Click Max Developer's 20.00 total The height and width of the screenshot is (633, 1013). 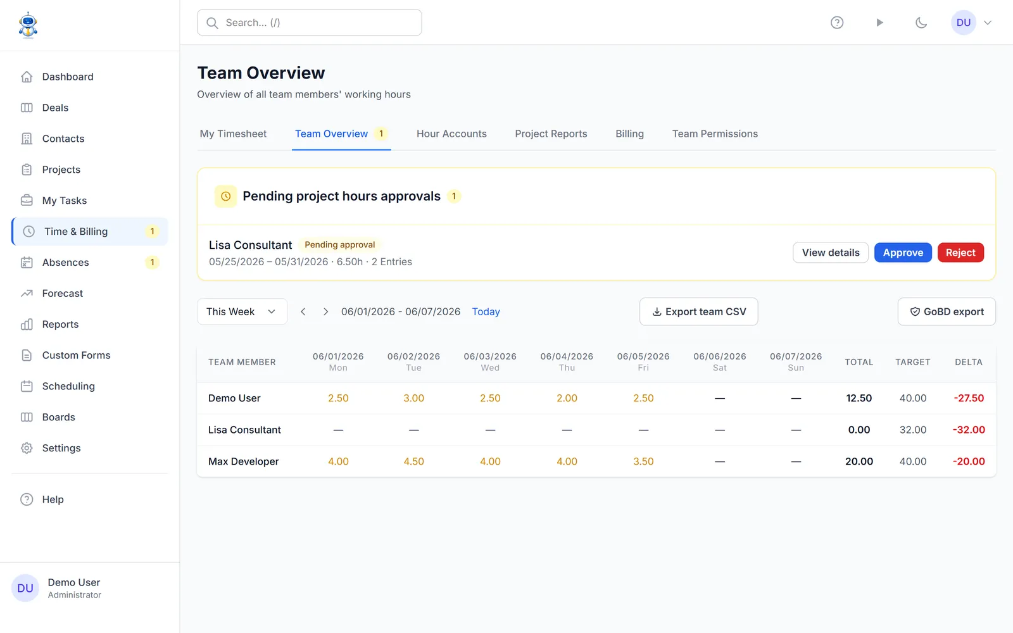click(859, 461)
